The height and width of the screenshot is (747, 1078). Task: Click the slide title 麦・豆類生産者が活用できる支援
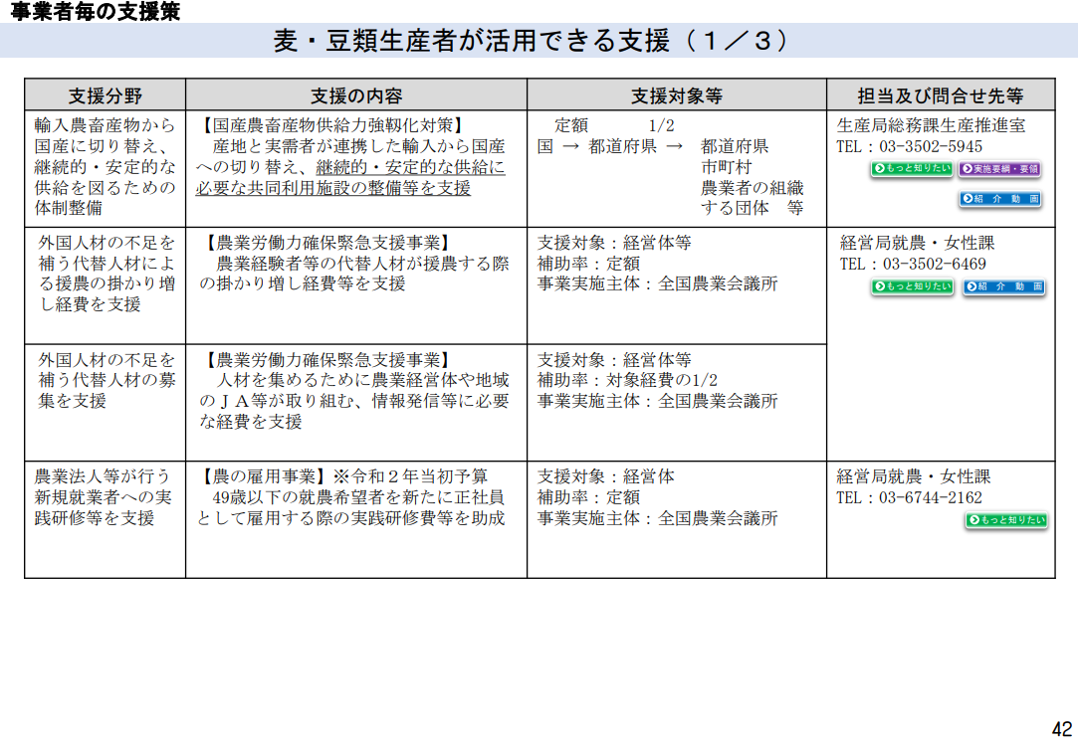pyautogui.click(x=472, y=41)
